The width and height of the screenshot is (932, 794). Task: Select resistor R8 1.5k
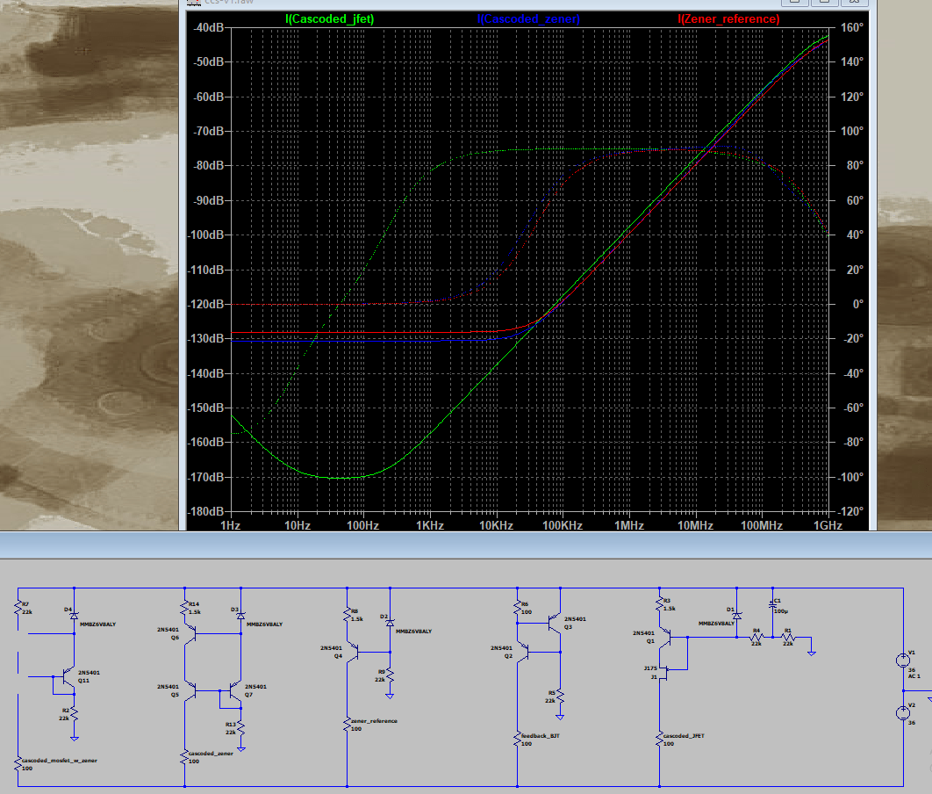click(x=348, y=615)
